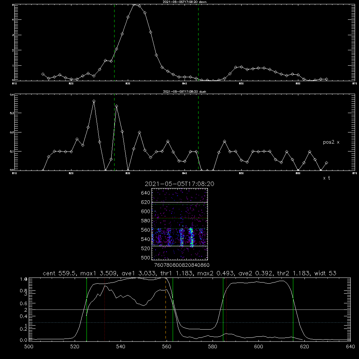The image size is (359, 359).
Task: Click the '2021-05-05T17:08:20 dawn' plot title
Action: (x=185, y=2)
